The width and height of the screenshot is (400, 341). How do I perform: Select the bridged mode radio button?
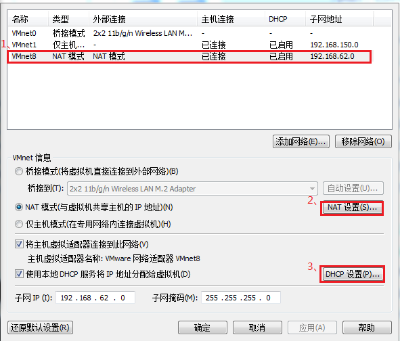click(x=19, y=171)
